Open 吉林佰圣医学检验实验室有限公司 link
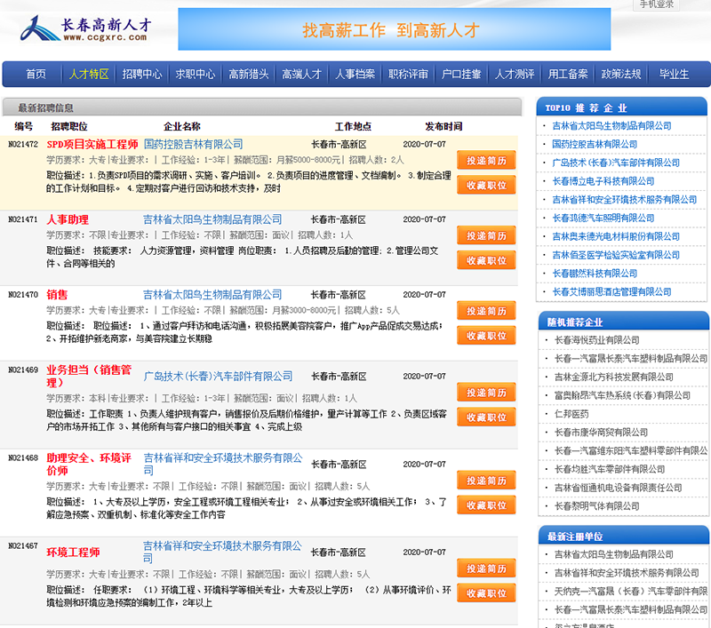This screenshot has width=711, height=628. pyautogui.click(x=616, y=255)
